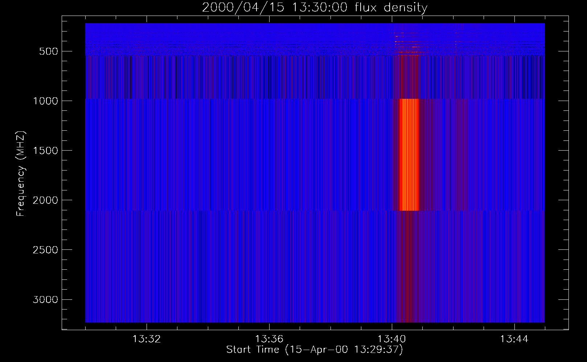587x362 pixels.
Task: Click the 13:40 time tick label
Action: (x=392, y=339)
